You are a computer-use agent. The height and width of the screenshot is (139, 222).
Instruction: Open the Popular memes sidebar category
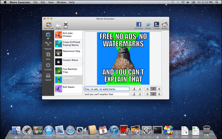[x=48, y=46]
